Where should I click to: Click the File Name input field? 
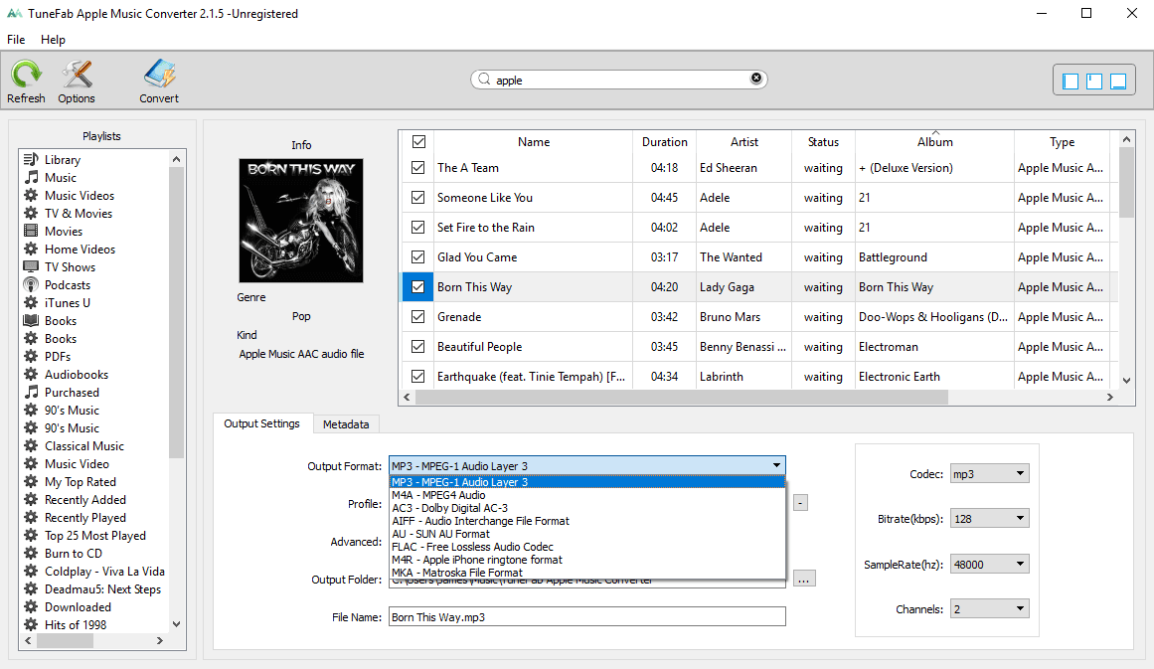coord(587,616)
